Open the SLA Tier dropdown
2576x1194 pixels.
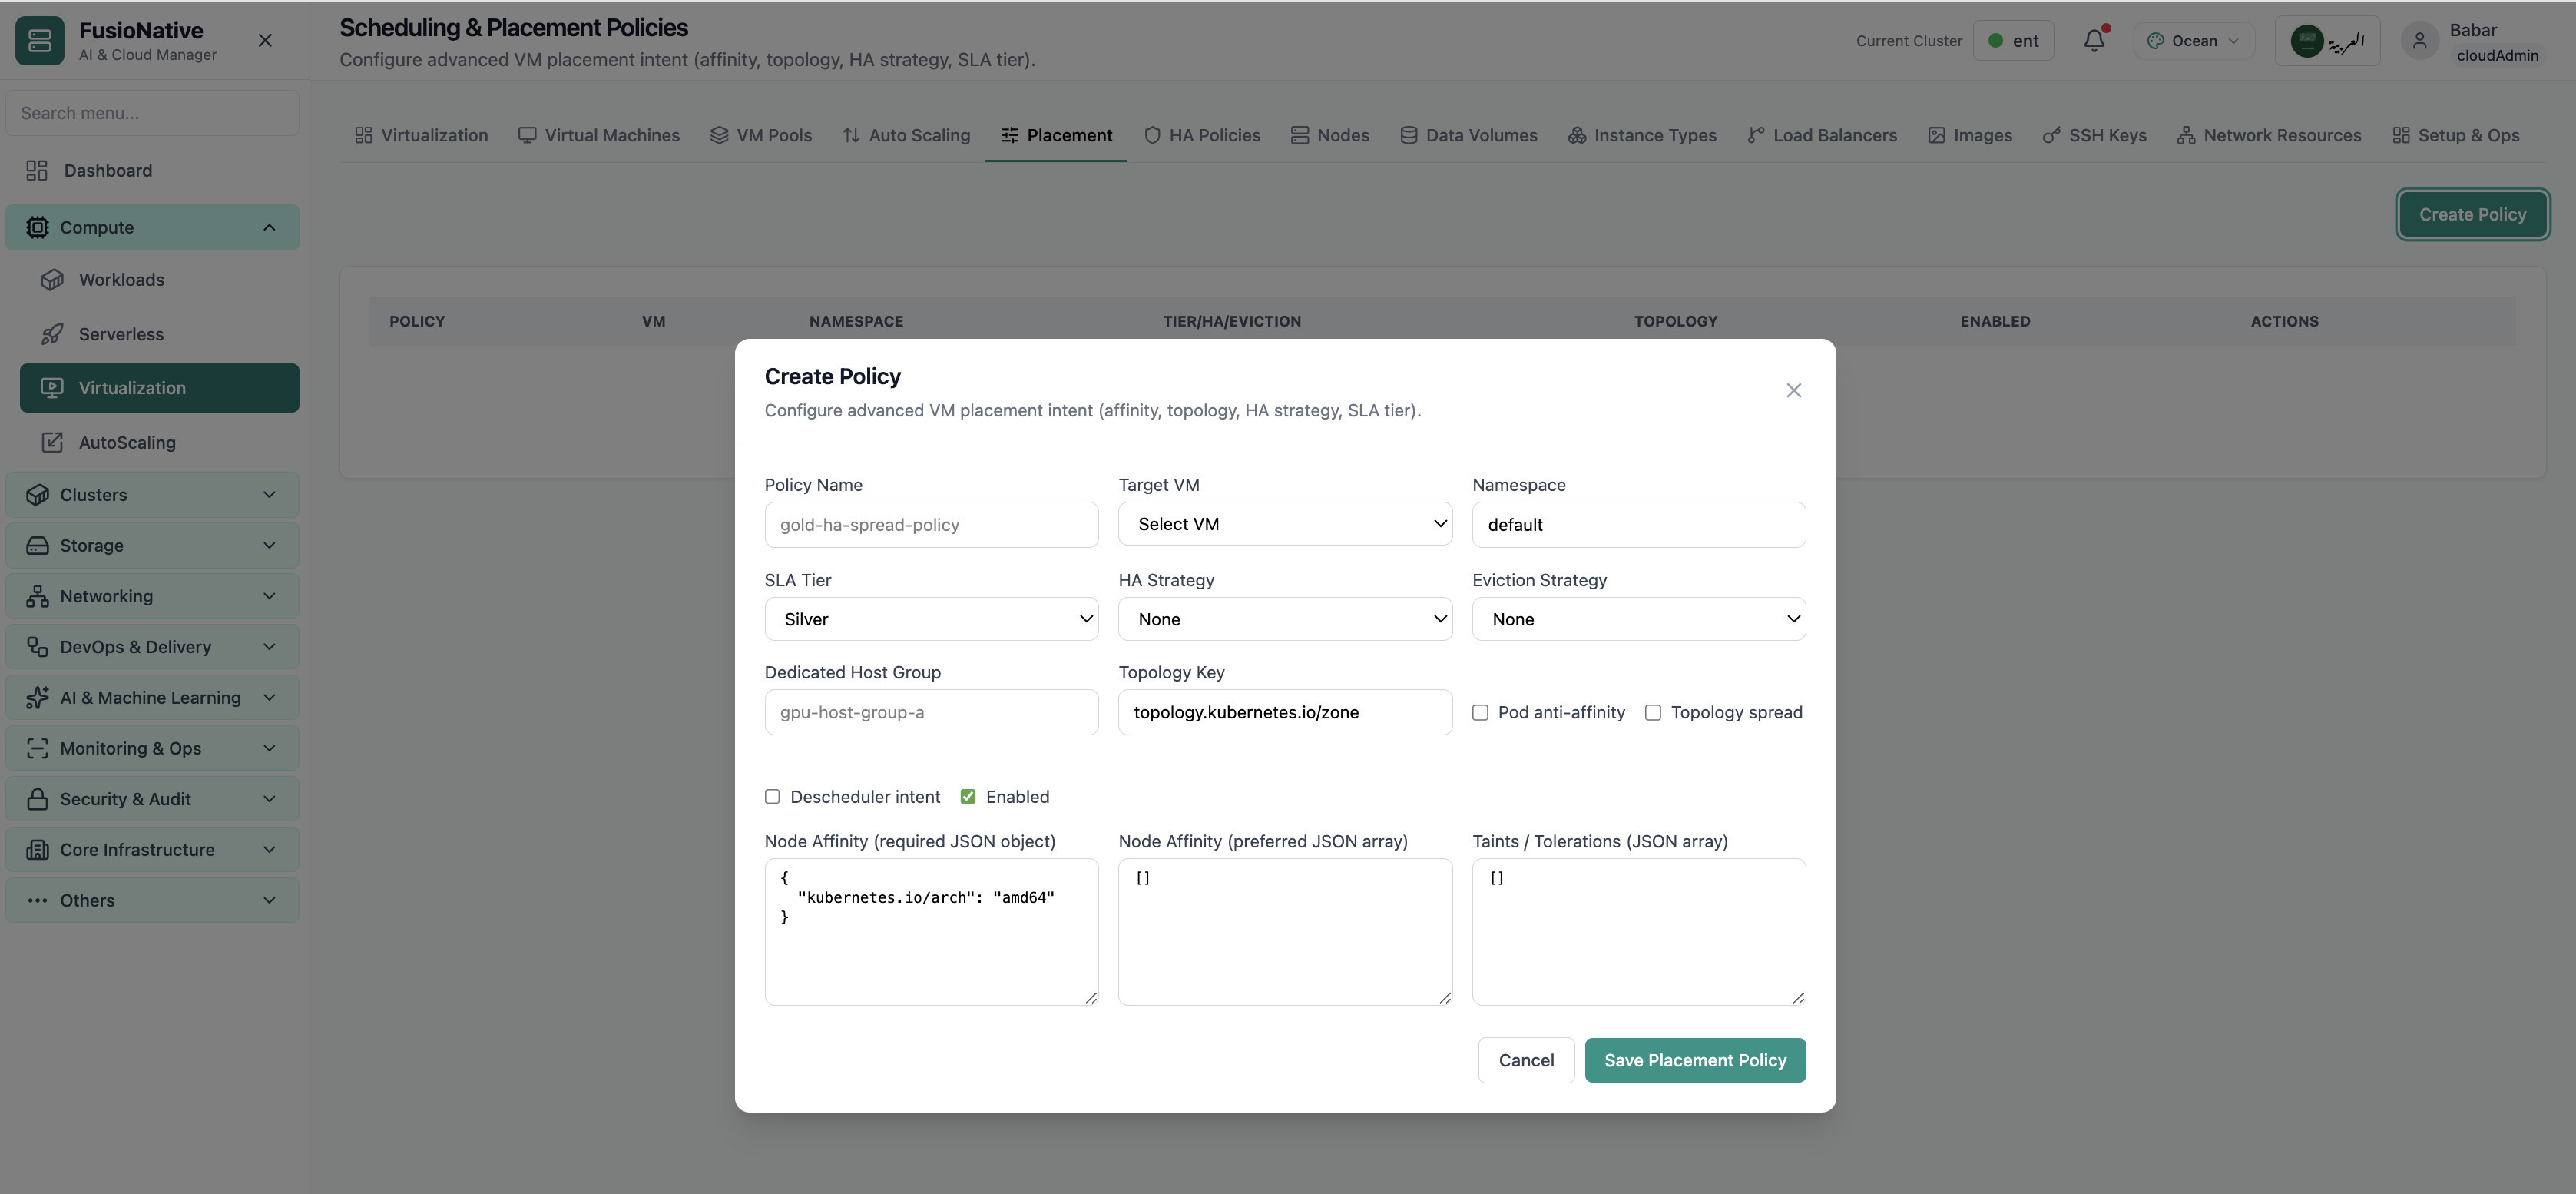[931, 619]
